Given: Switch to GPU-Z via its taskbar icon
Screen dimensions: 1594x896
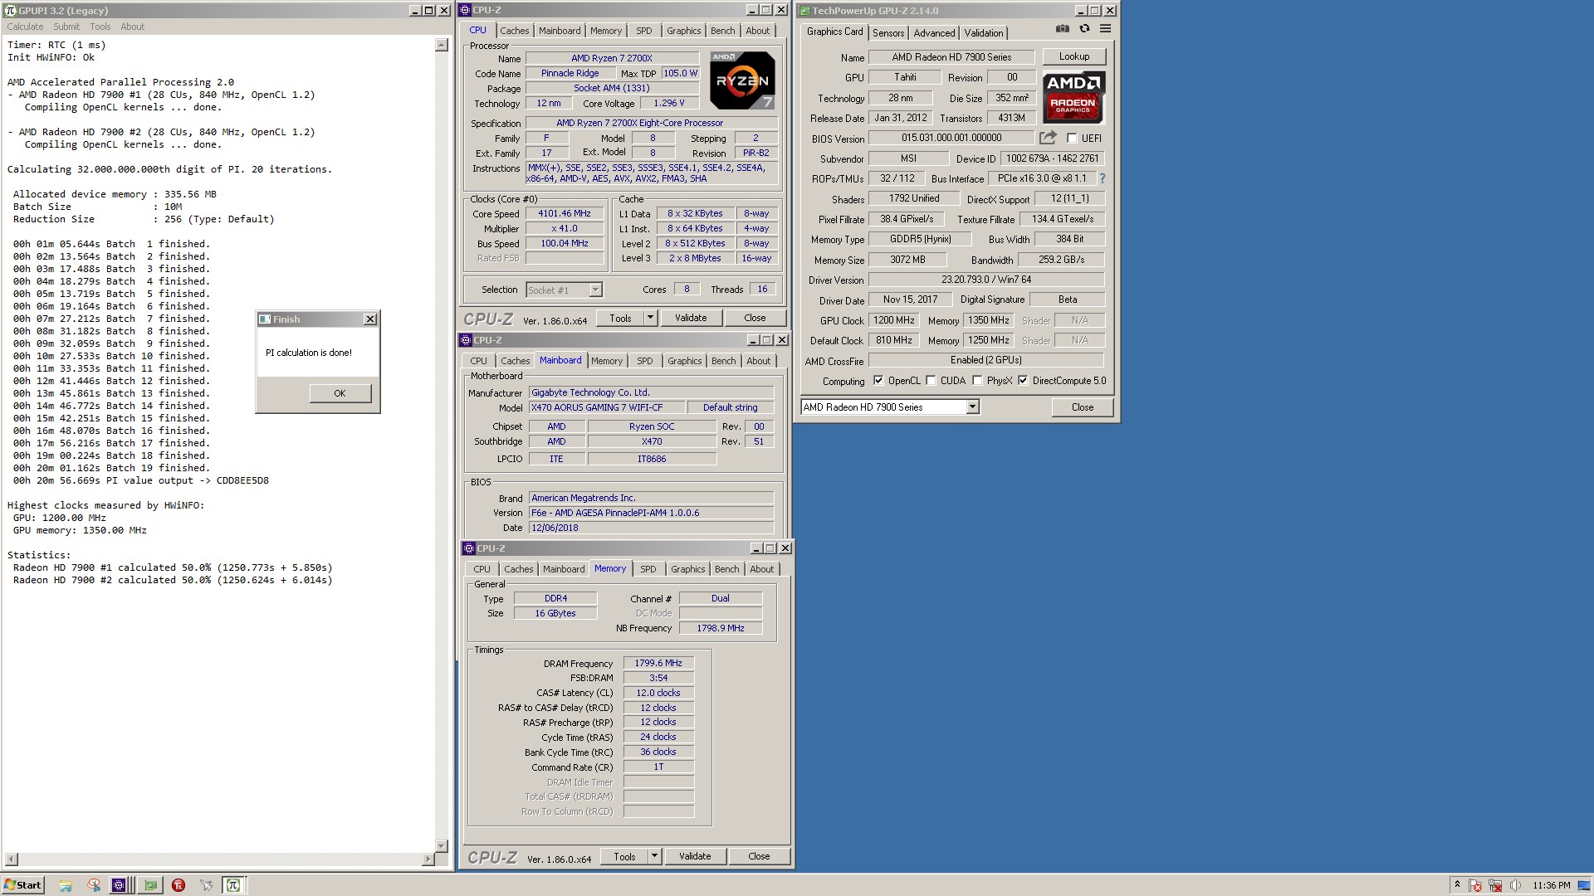Looking at the screenshot, I should coord(150,885).
